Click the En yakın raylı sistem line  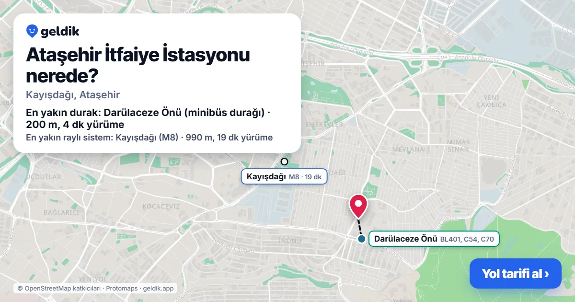tap(149, 138)
